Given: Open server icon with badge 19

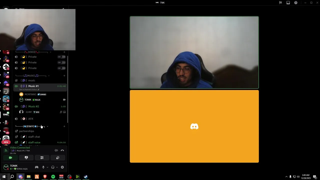Looking at the screenshot, I should 6,59.
